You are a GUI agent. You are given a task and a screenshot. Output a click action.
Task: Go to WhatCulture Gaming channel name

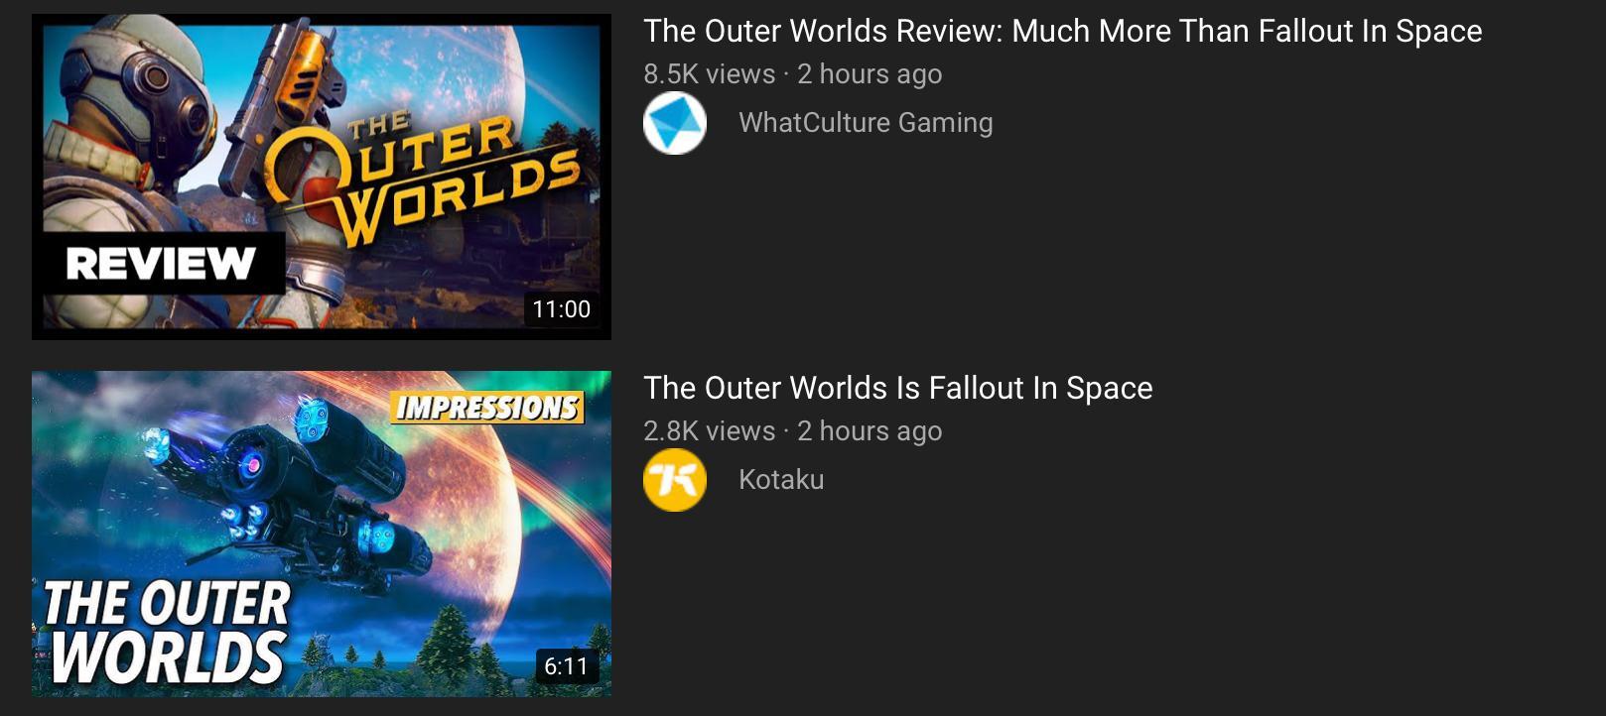coord(866,123)
